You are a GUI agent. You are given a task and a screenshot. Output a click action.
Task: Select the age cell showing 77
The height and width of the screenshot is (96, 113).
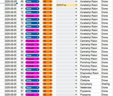point(20,77)
